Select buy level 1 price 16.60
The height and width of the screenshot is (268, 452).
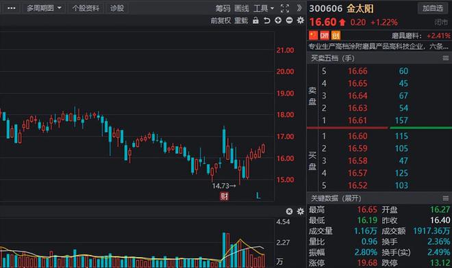pos(357,136)
